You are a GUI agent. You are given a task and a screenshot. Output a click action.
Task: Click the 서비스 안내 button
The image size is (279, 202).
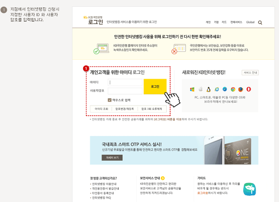pos(250,73)
